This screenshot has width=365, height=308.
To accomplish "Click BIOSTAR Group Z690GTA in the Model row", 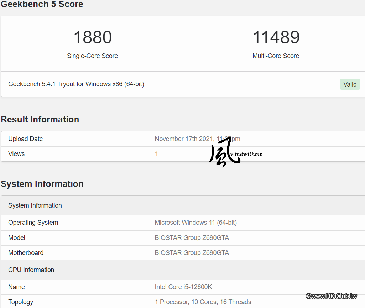I will [192, 238].
